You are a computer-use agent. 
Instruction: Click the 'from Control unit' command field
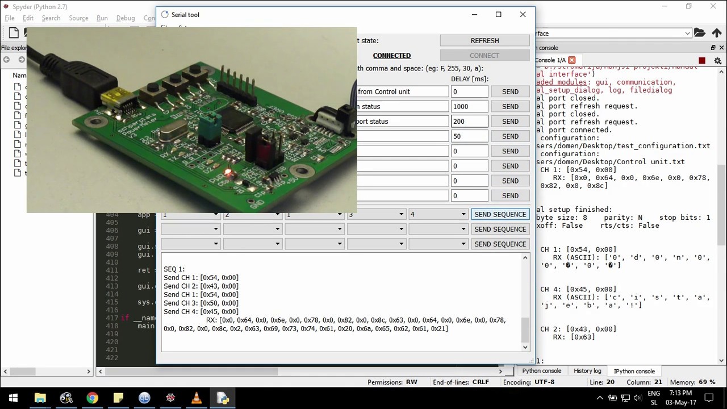pyautogui.click(x=402, y=91)
